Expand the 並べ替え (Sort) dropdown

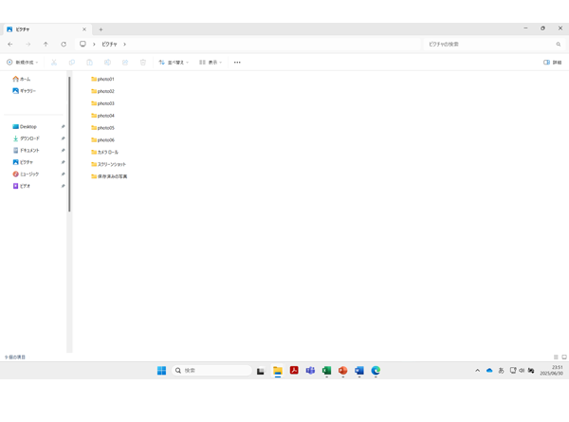pyautogui.click(x=174, y=63)
